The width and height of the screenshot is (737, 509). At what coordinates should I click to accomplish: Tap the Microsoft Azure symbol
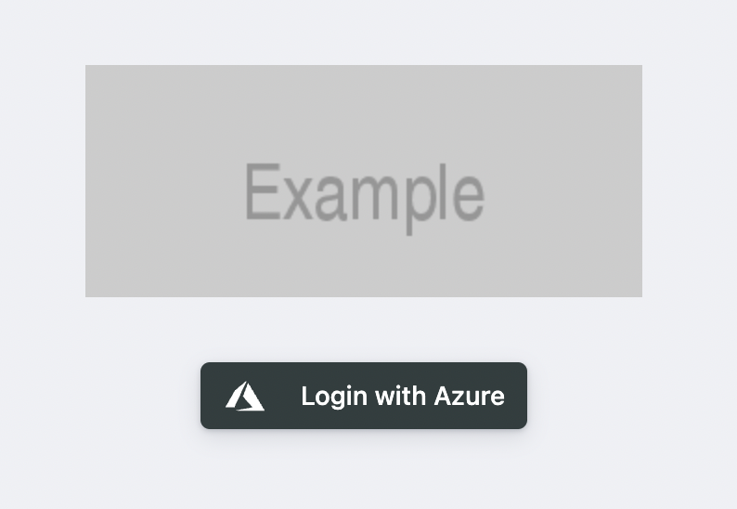click(x=245, y=397)
